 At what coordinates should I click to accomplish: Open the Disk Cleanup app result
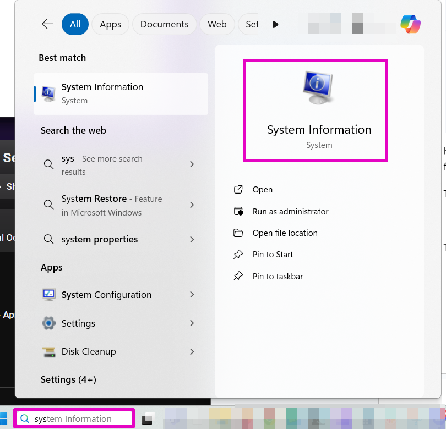[121, 351]
